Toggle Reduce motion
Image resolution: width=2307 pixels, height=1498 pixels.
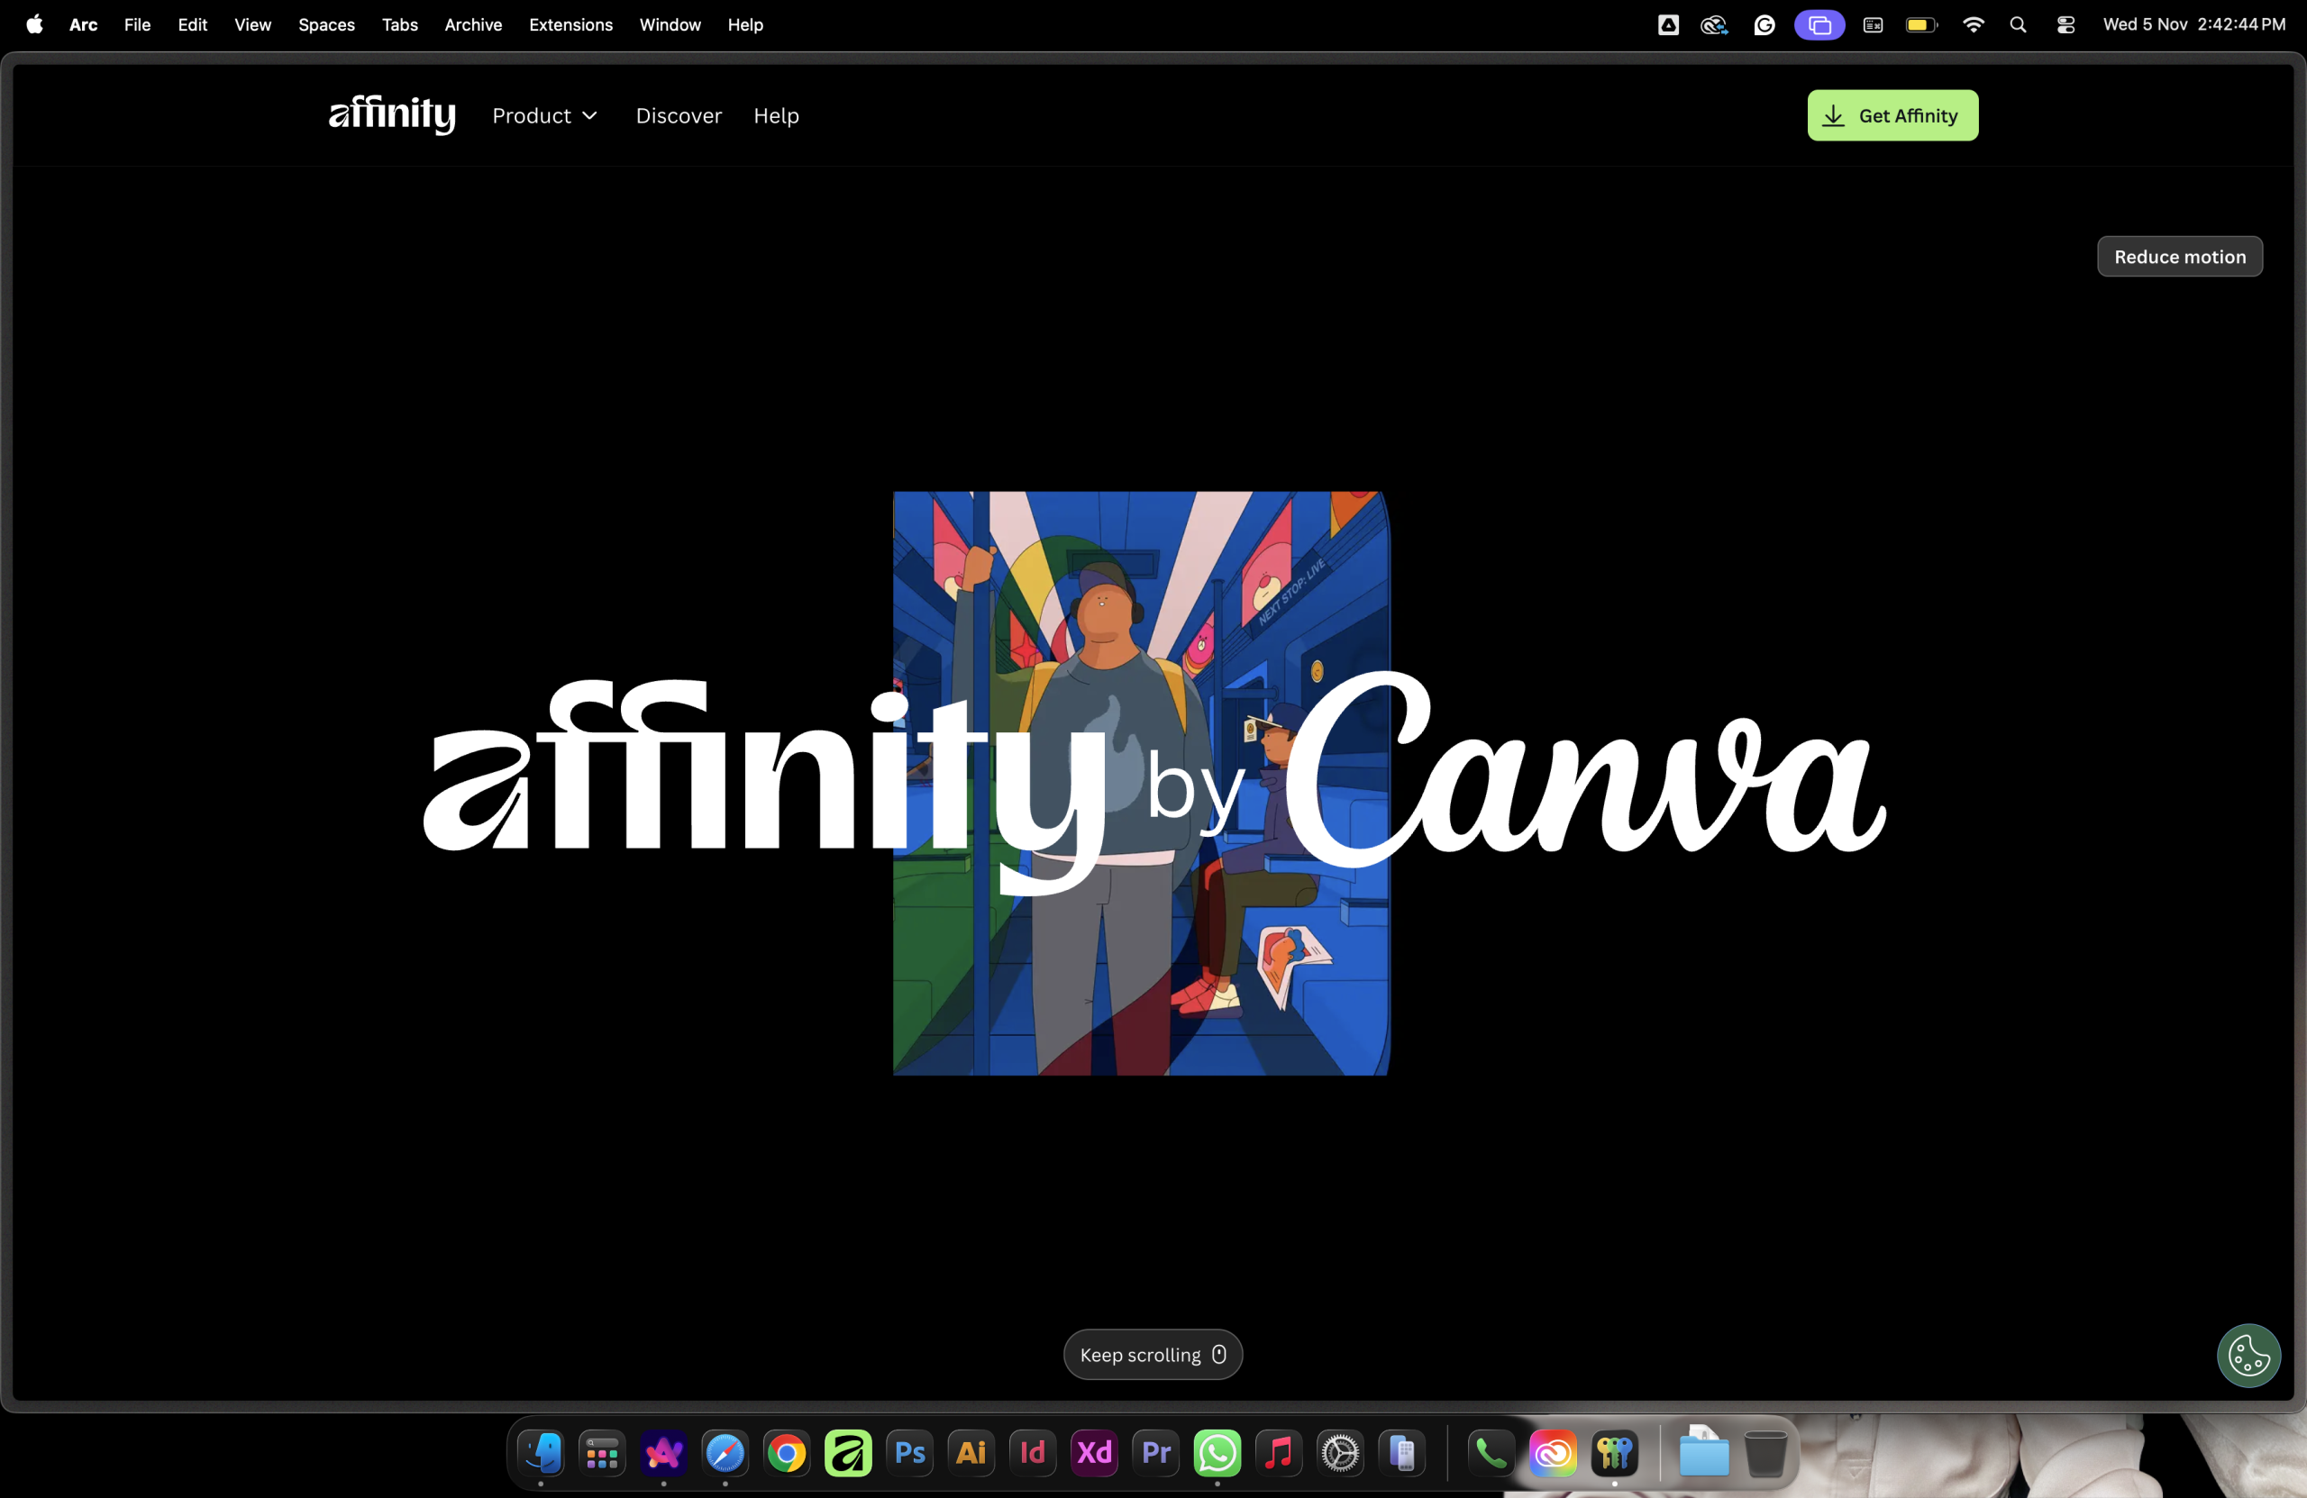(2179, 257)
